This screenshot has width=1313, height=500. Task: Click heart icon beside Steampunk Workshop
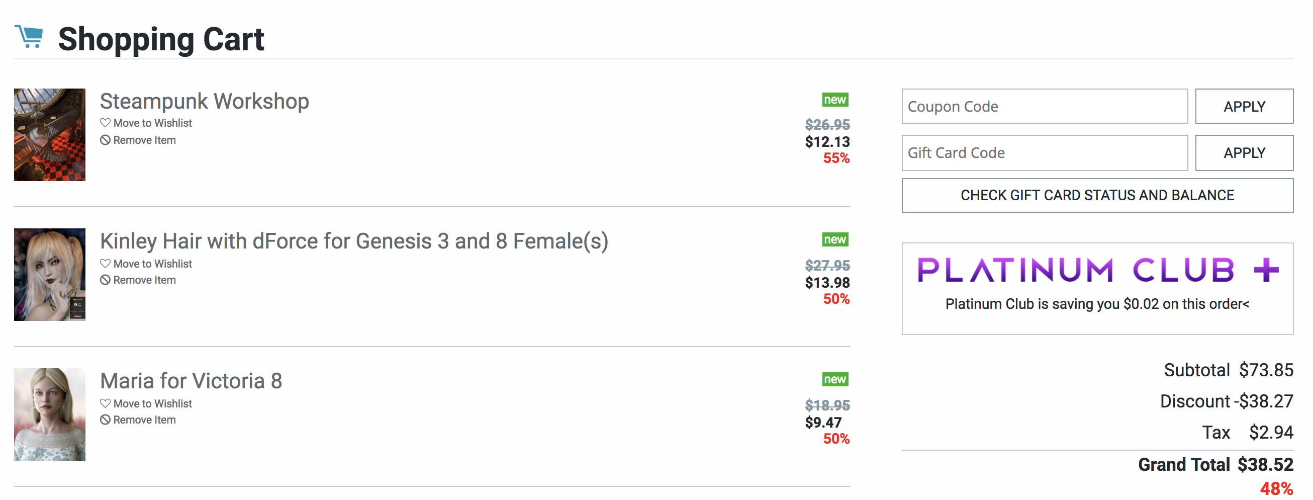105,123
